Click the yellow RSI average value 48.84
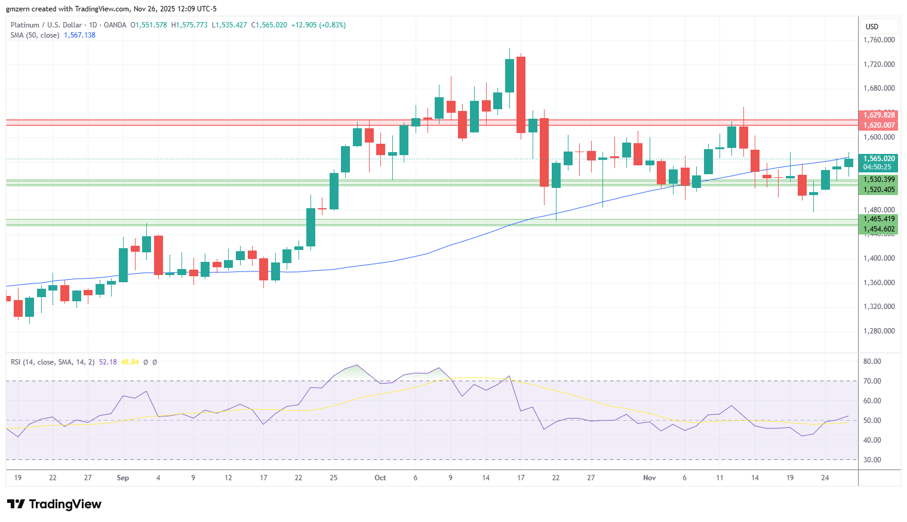The height and width of the screenshot is (522, 907). (x=130, y=362)
